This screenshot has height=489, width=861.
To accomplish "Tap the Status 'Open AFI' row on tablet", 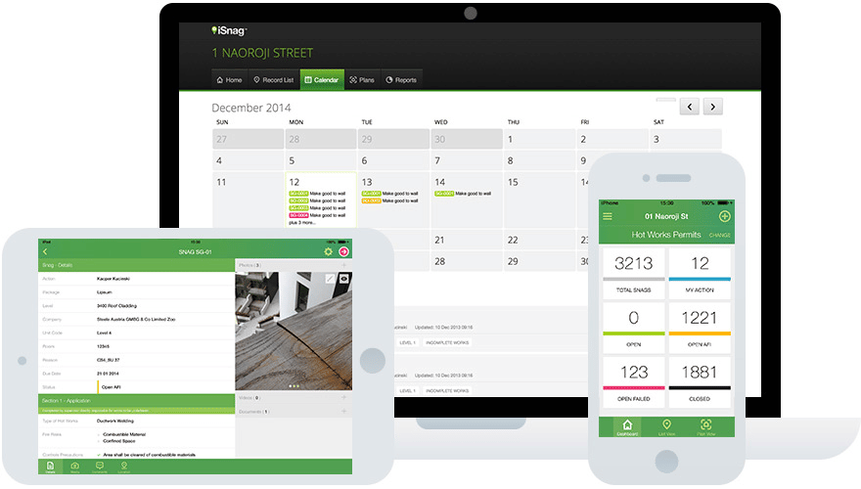I will pyautogui.click(x=136, y=387).
